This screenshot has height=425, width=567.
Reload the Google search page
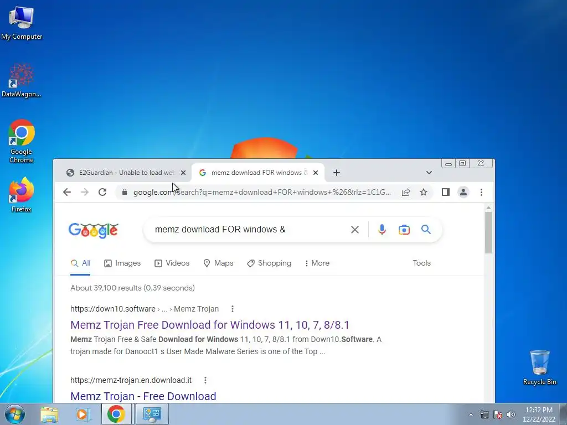(x=102, y=192)
